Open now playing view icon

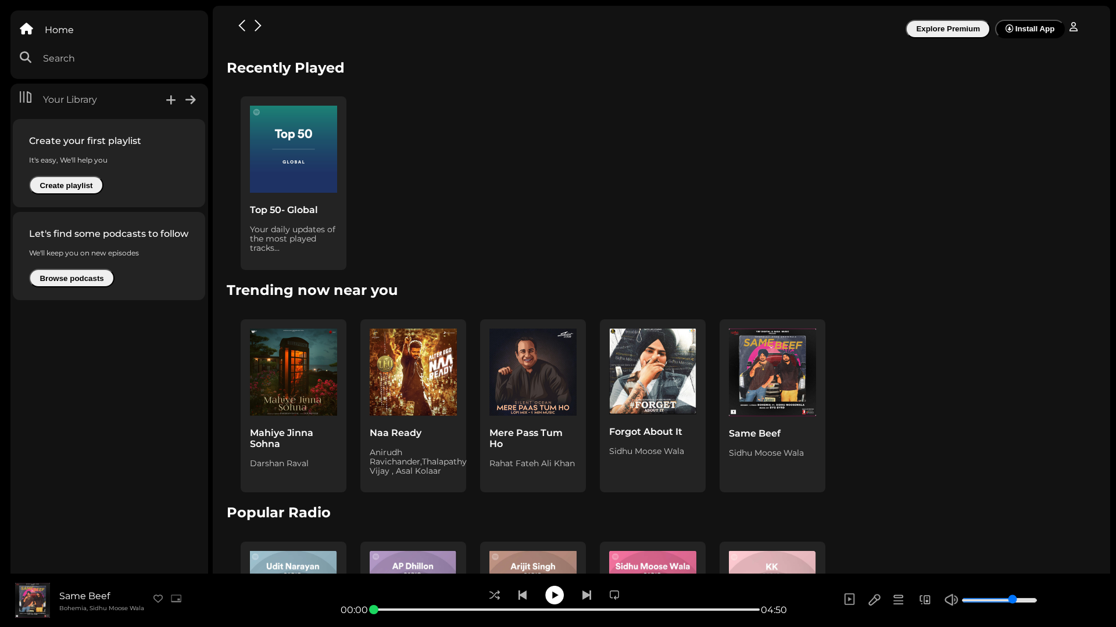[849, 599]
